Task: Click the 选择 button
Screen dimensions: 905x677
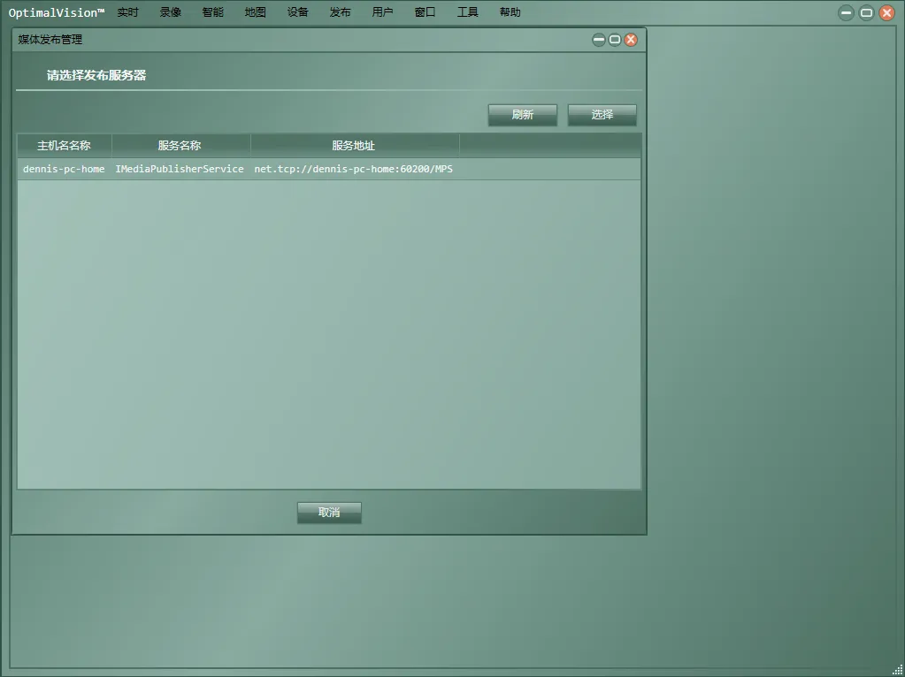Action: pyautogui.click(x=602, y=115)
